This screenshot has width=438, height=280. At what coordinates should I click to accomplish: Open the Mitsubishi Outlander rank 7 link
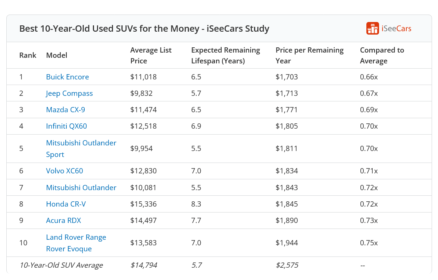pyautogui.click(x=81, y=188)
